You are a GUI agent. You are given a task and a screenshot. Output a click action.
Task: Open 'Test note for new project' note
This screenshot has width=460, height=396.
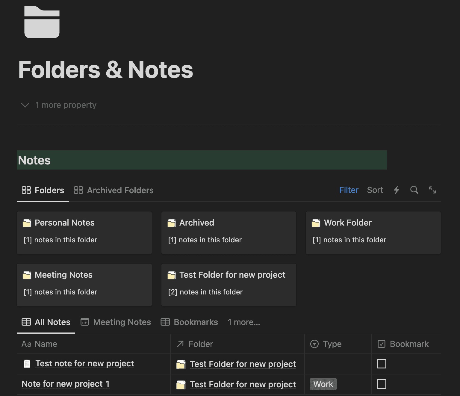click(x=85, y=363)
